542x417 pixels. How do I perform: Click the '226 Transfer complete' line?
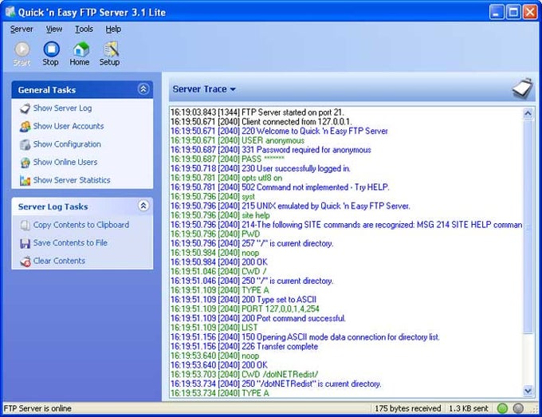244,347
